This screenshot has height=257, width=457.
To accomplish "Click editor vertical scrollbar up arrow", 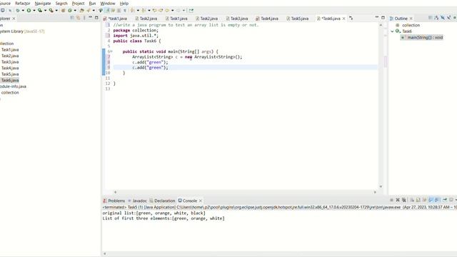I will pyautogui.click(x=381, y=26).
